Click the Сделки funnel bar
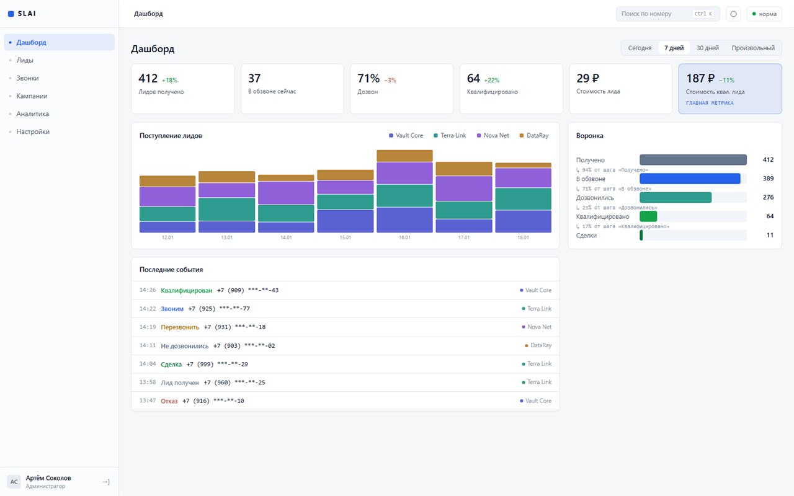This screenshot has height=496, width=794. tap(641, 235)
